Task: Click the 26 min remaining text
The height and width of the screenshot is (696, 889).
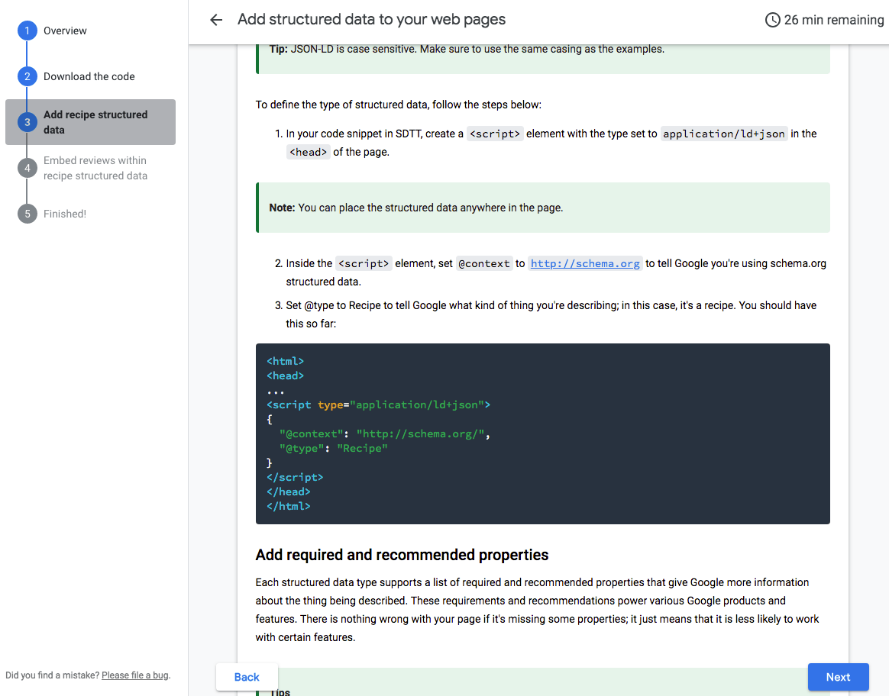Action: point(833,20)
